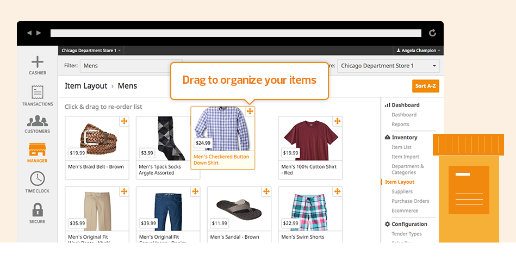Screen dimensions: 516x267
Task: Click Men's Sandal - Brown name
Action: [x=235, y=237]
